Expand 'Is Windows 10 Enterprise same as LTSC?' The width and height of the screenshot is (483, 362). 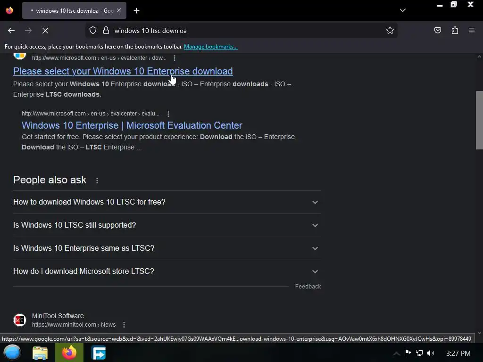[x=167, y=248]
